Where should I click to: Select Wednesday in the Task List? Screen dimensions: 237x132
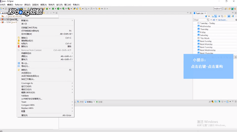pos(205,26)
